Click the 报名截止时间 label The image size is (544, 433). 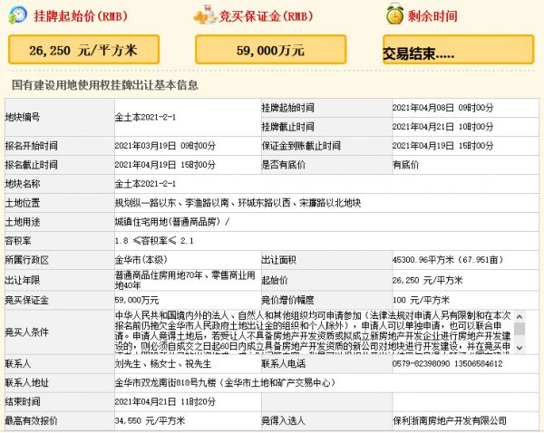click(31, 165)
